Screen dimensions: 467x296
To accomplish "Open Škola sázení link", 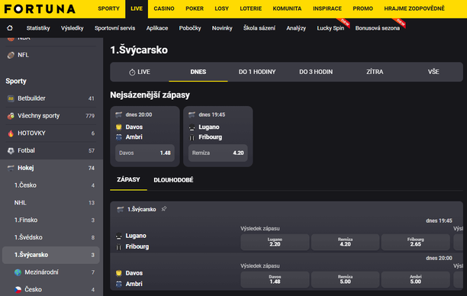I will tap(259, 28).
